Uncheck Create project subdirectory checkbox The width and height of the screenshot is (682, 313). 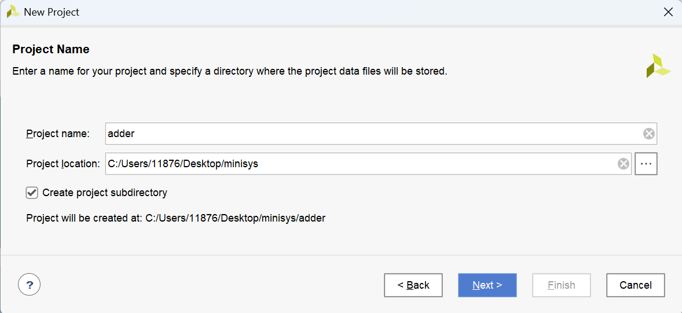point(32,193)
